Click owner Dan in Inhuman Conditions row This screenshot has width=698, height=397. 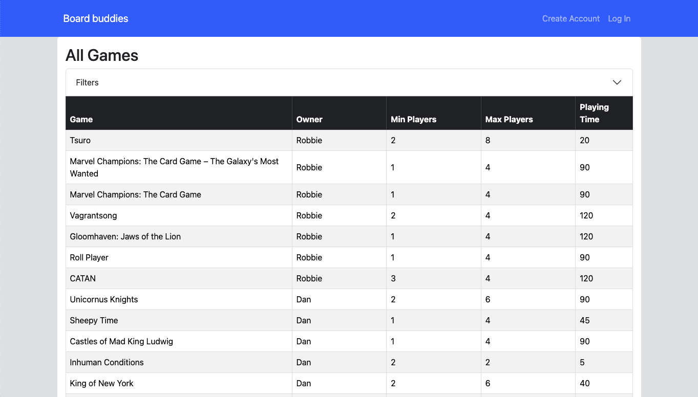point(304,362)
